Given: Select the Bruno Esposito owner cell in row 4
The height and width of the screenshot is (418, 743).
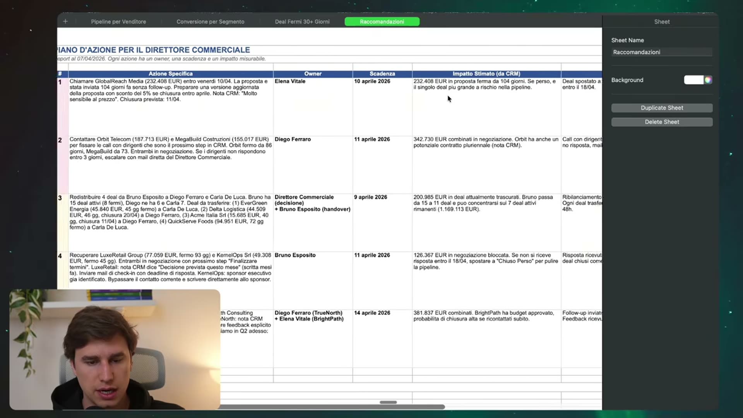Looking at the screenshot, I should pyautogui.click(x=313, y=281).
